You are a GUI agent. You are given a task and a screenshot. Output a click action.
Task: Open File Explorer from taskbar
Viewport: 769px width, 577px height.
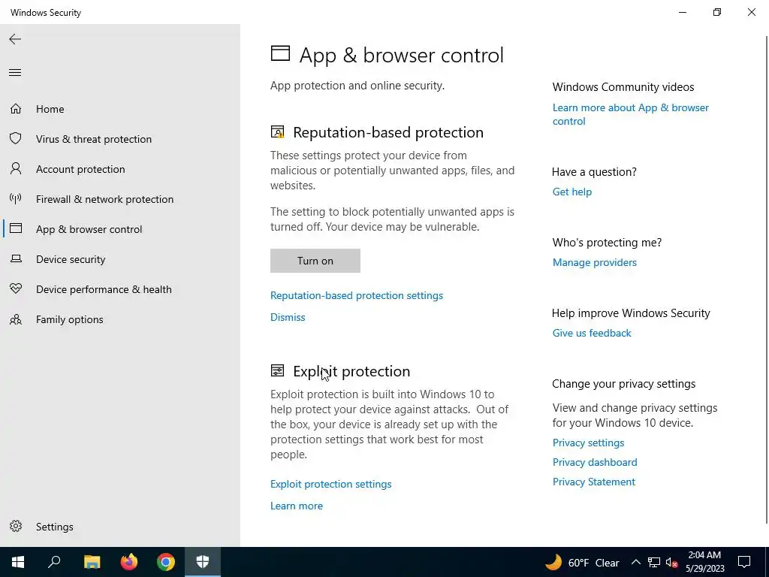92,562
